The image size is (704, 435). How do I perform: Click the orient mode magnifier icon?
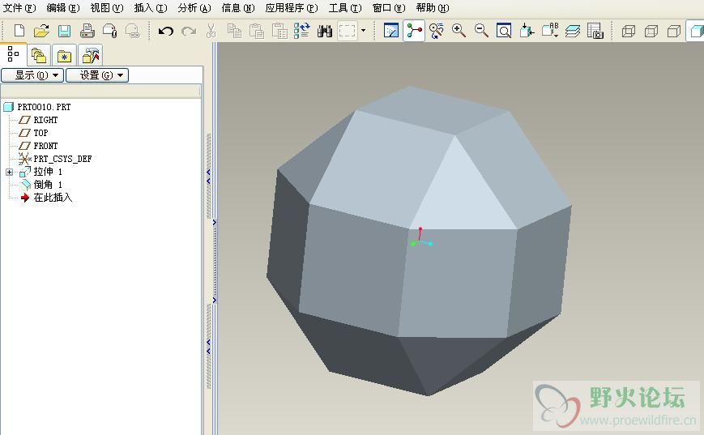pos(437,31)
